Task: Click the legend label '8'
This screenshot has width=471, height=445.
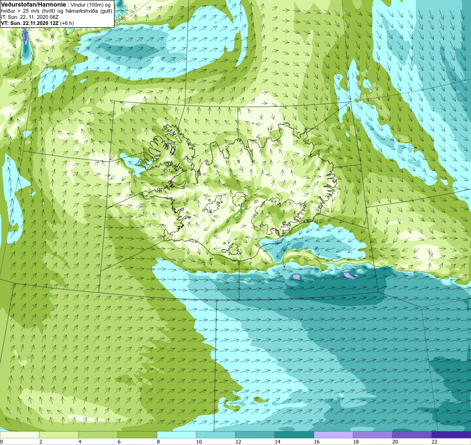Action: click(x=158, y=442)
